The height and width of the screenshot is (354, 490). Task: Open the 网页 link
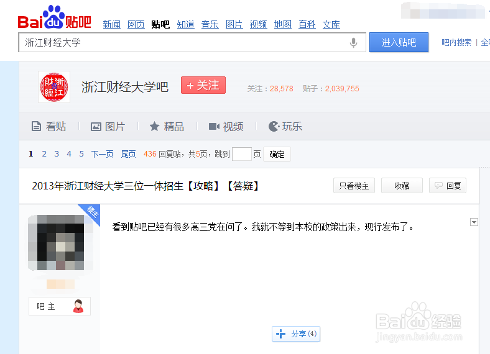pyautogui.click(x=136, y=24)
